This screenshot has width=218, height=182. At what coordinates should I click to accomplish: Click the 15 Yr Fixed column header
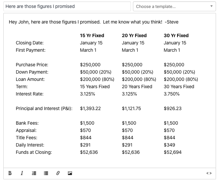point(92,35)
